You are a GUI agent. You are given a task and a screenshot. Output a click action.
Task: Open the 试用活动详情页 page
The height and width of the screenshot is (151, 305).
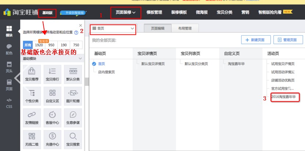tap(283, 72)
